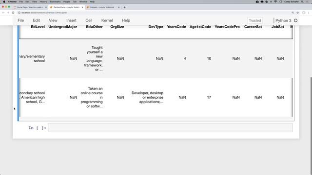
Task: Click the 'ary/elementary school' EdLevel cell
Action: point(32,58)
